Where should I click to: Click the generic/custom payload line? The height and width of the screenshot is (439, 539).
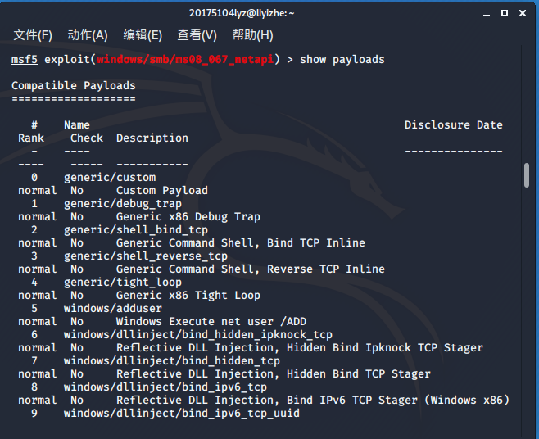tap(110, 178)
